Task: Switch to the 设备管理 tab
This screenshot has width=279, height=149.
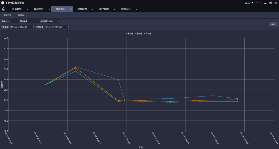Action: tap(17, 9)
